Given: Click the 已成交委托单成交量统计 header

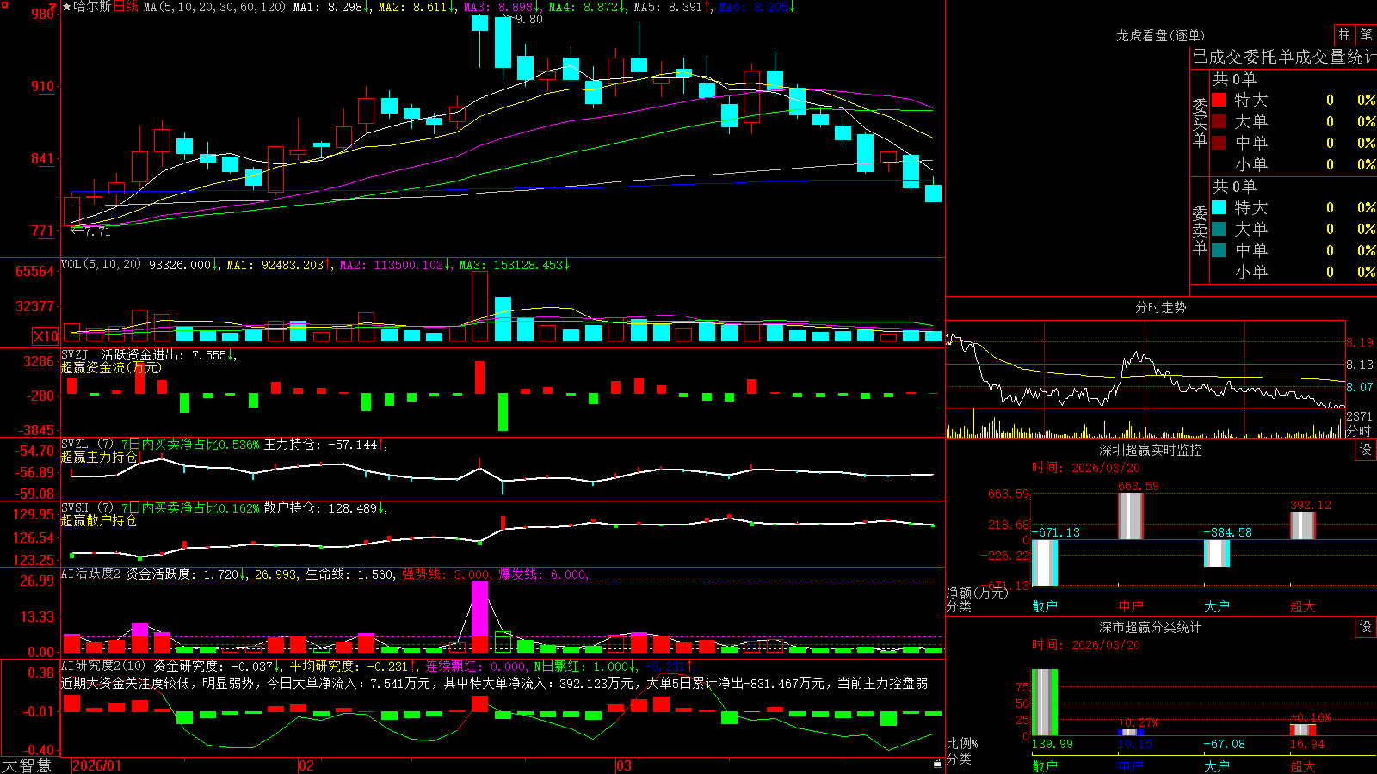Looking at the screenshot, I should [1284, 57].
